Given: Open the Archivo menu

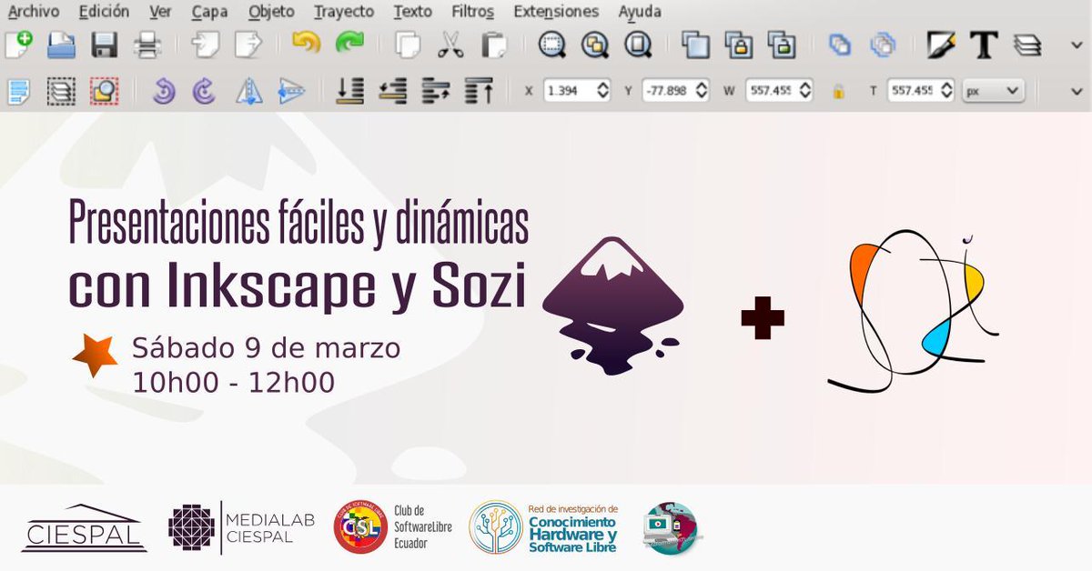Looking at the screenshot, I should pos(34,12).
